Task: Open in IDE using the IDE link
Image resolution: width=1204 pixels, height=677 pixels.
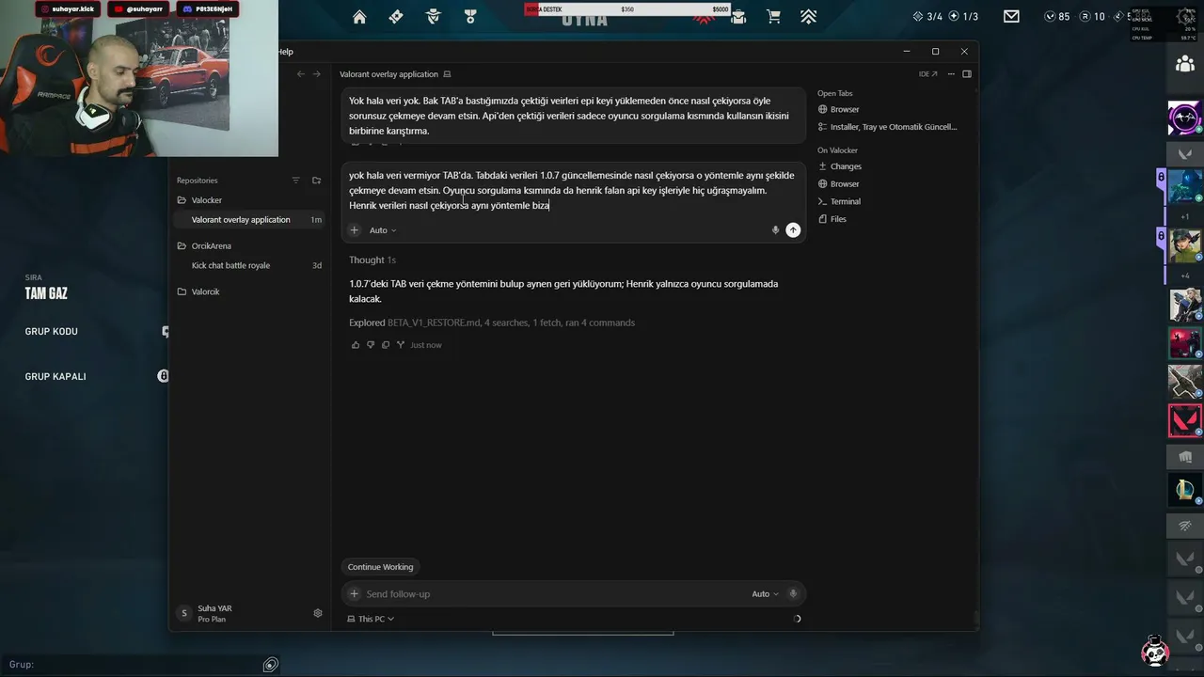Action: click(927, 74)
